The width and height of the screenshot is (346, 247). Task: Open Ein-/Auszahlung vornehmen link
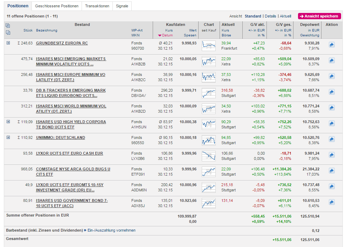(111, 230)
